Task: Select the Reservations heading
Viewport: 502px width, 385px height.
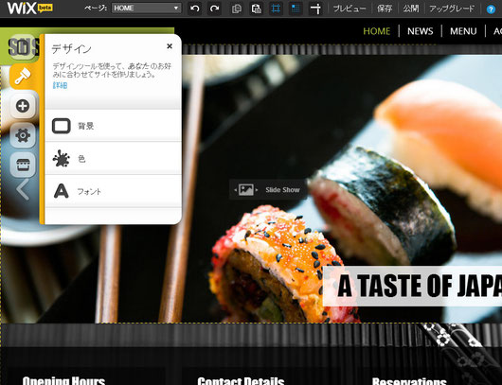Action: point(409,381)
